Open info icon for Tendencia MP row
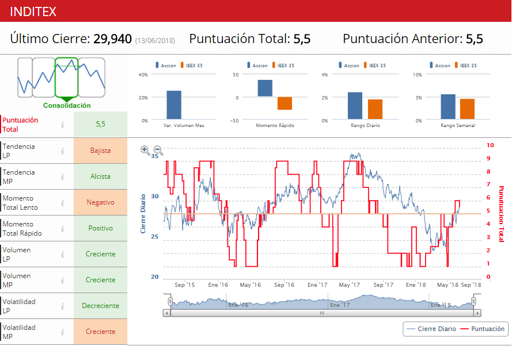 pyautogui.click(x=62, y=176)
